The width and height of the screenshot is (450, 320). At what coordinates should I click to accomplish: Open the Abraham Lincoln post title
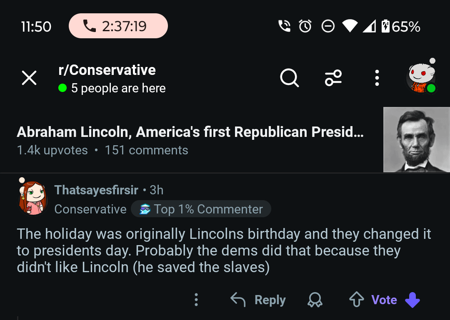tap(190, 132)
